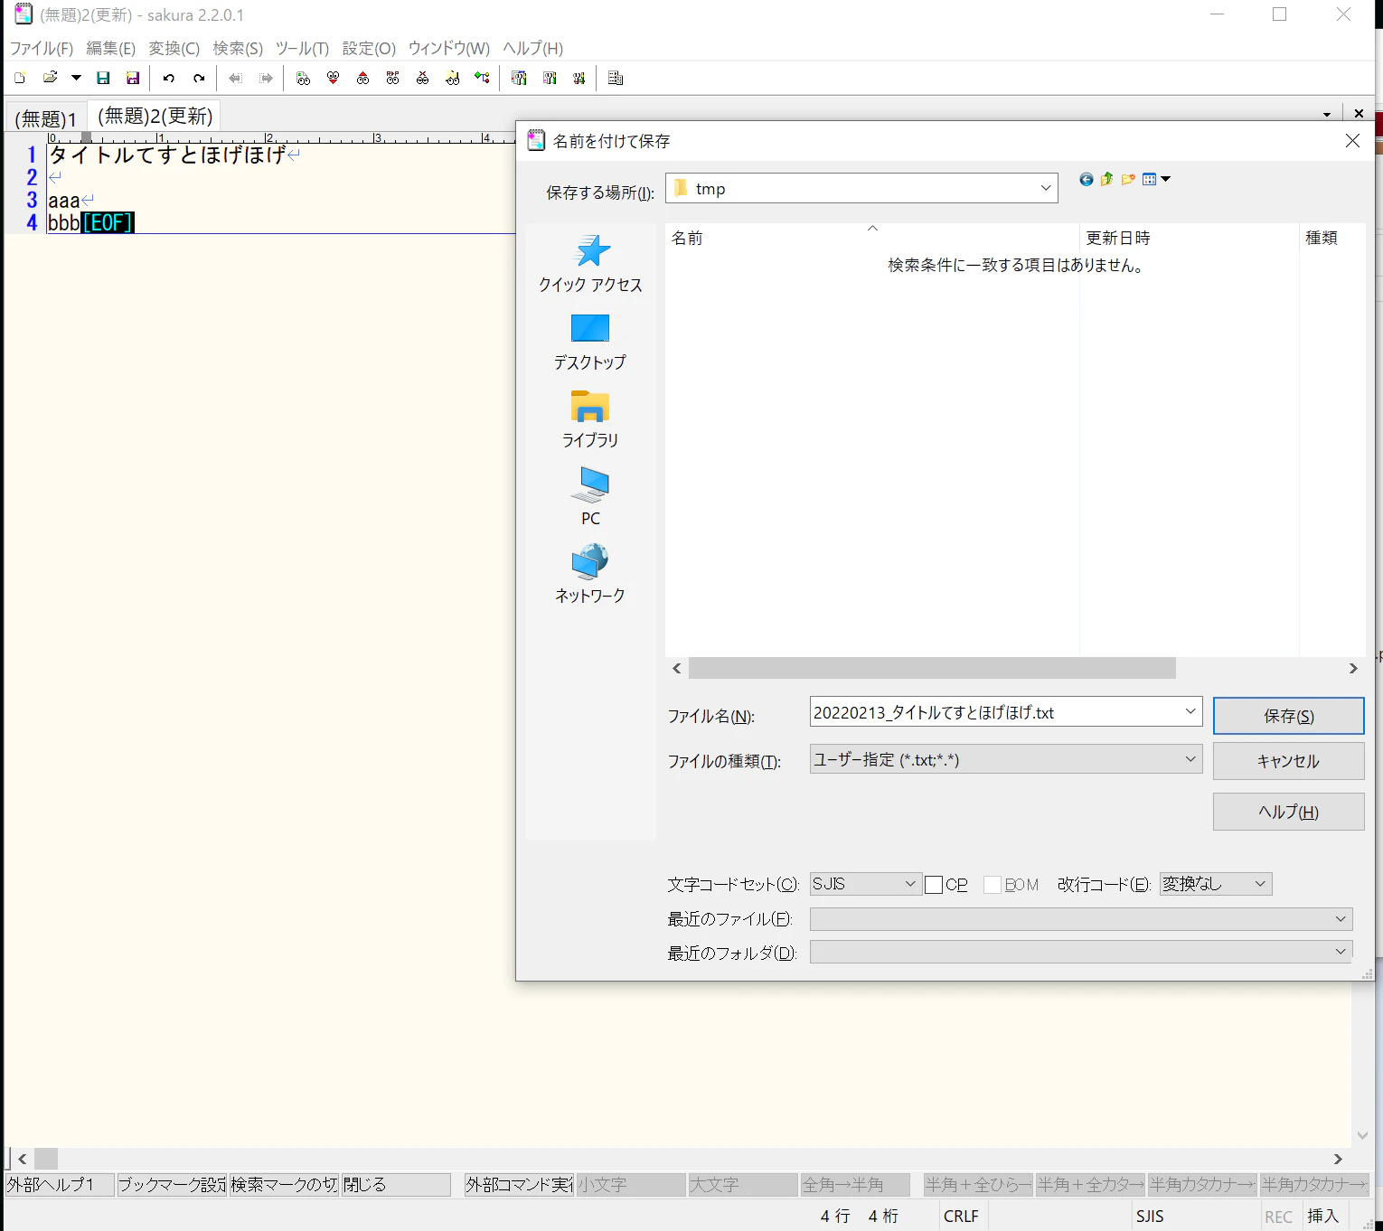Open Replace via the REP binoculars icon
The image size is (1383, 1231).
click(x=392, y=79)
